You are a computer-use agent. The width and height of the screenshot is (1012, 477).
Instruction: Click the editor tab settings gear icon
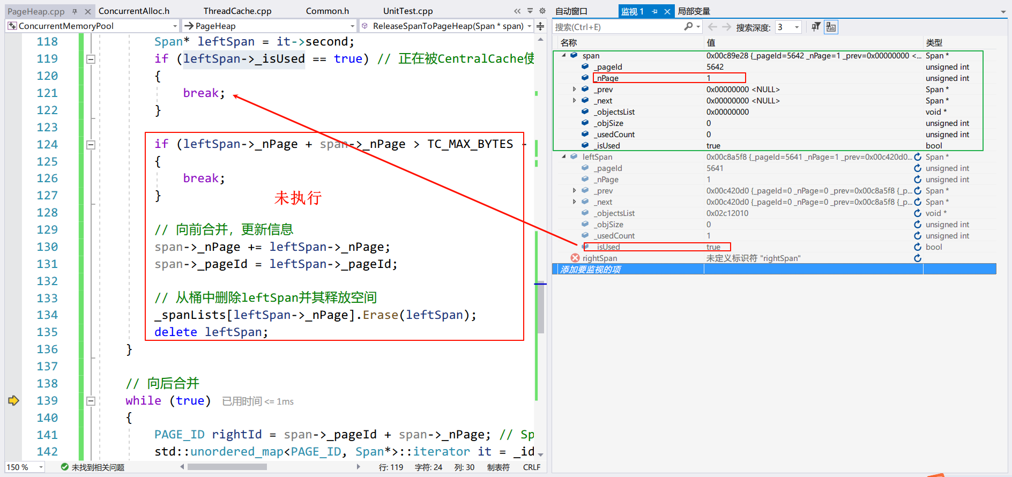(x=542, y=11)
